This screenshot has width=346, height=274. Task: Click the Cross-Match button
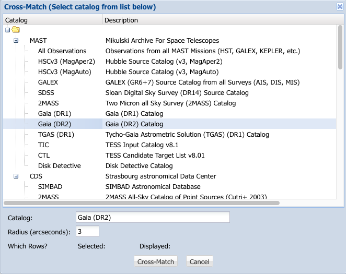156,261
